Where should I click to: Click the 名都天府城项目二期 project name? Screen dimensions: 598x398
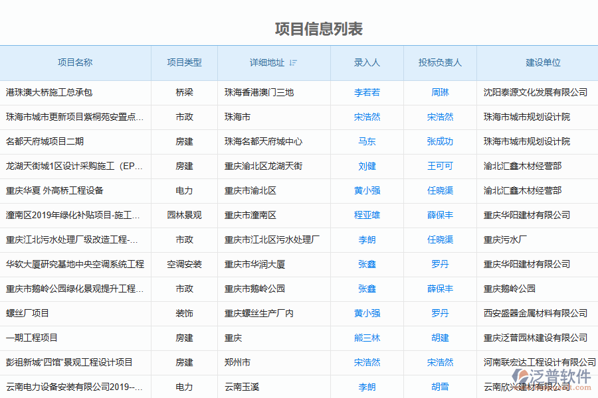click(x=45, y=142)
